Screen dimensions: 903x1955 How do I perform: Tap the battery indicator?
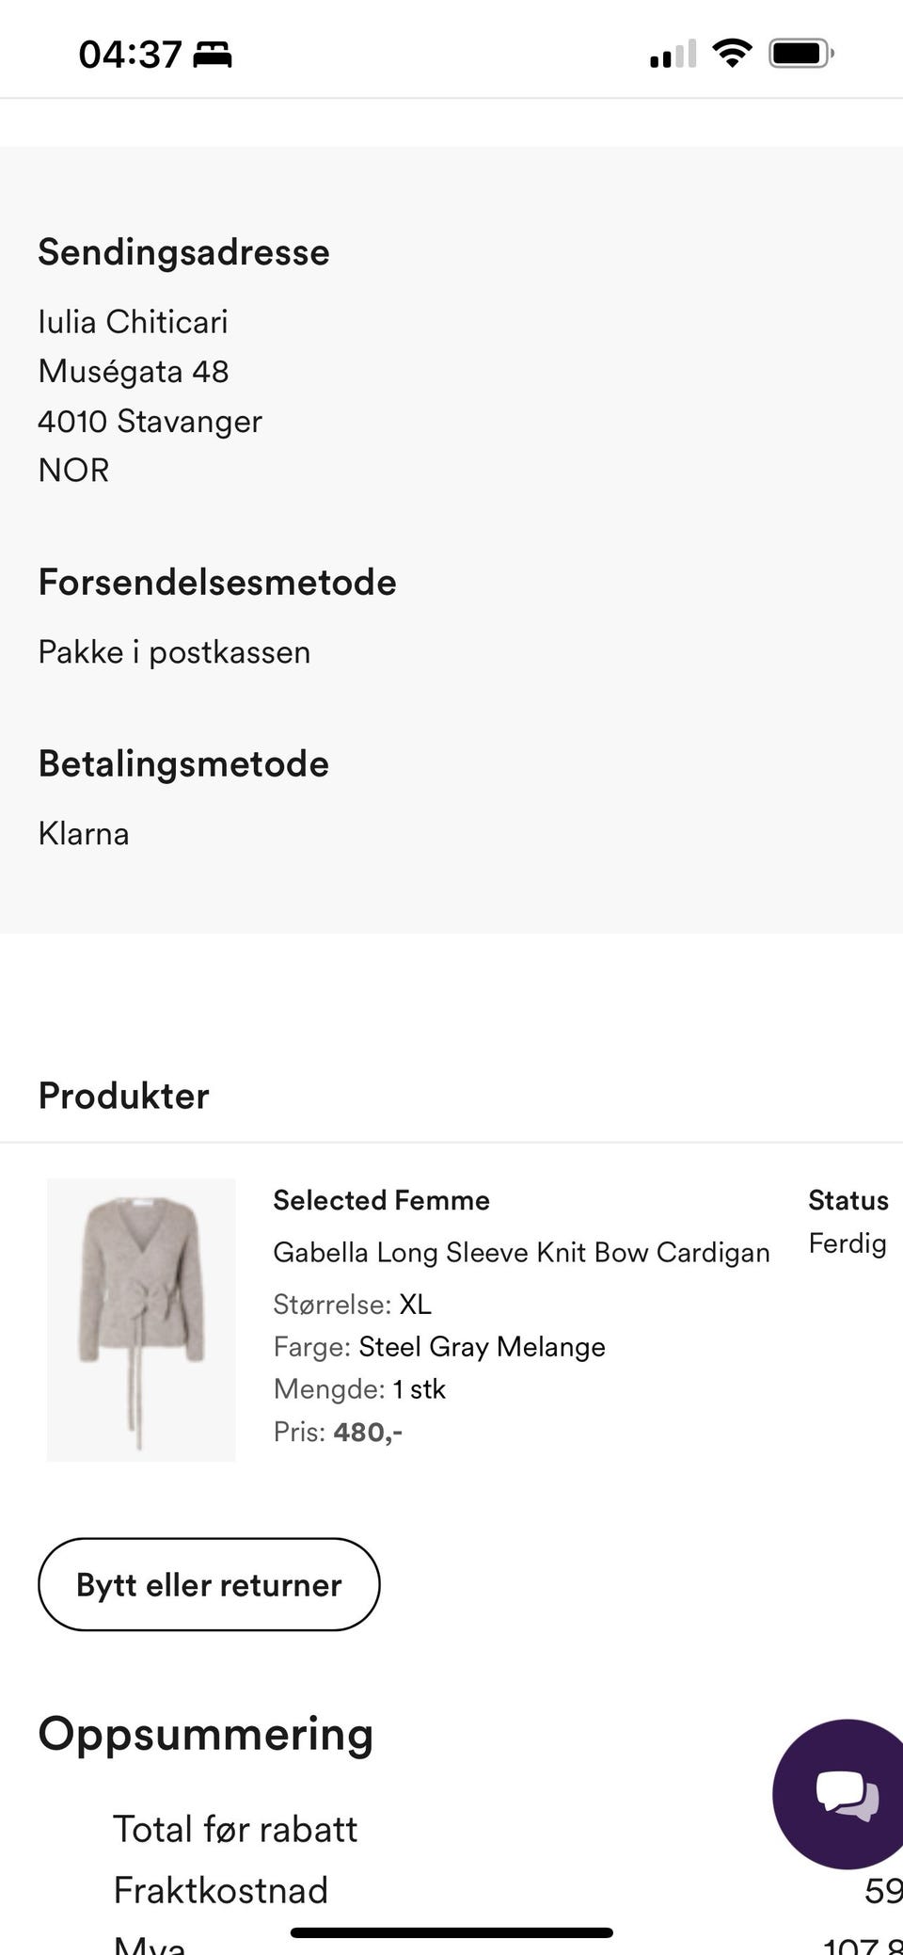tap(799, 54)
